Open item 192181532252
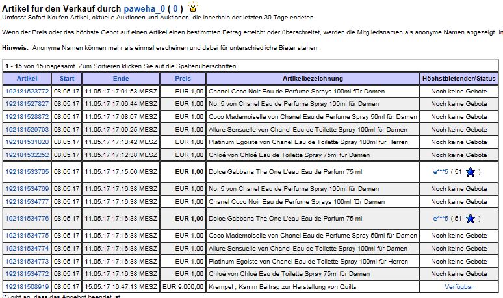 click(x=27, y=155)
